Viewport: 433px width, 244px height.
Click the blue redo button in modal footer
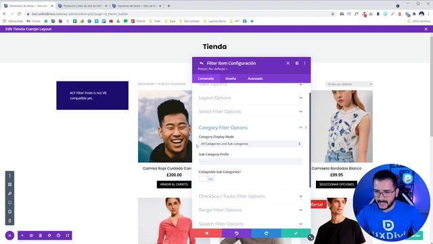click(x=266, y=233)
